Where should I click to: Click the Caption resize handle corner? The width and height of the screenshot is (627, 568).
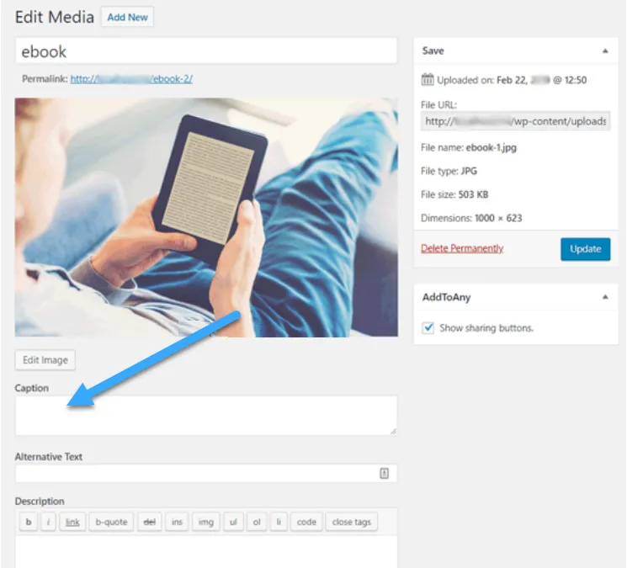click(393, 432)
